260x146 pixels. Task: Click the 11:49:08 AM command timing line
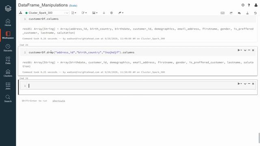tap(93, 39)
